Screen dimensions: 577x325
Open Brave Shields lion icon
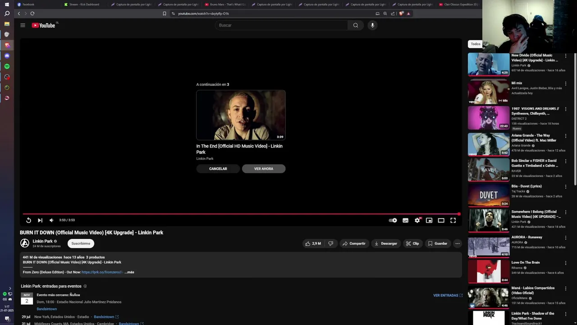(401, 14)
